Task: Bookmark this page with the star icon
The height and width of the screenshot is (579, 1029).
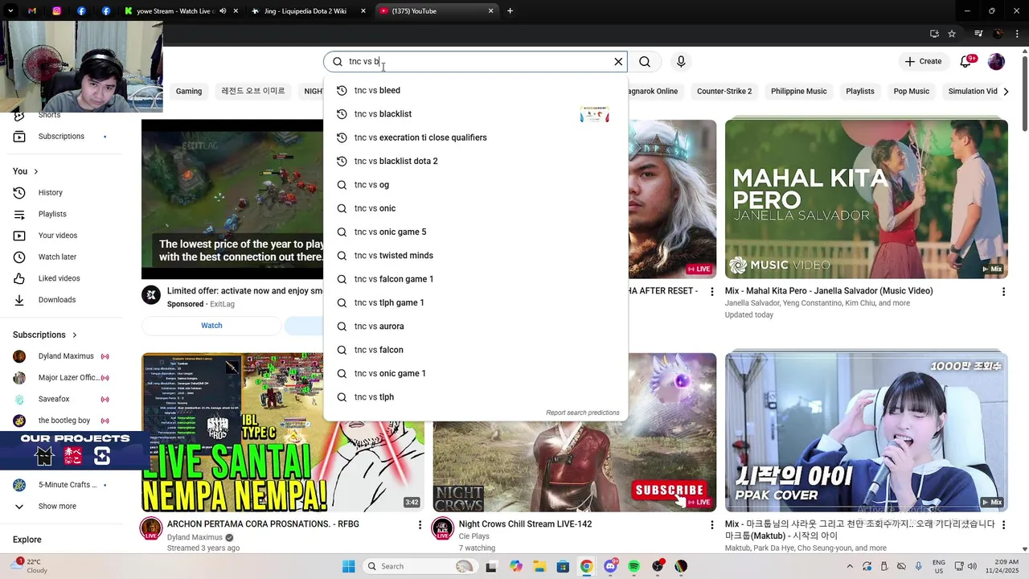Action: pos(952,34)
